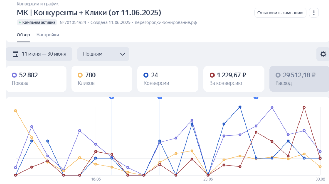
Task: Toggle the Конверсии metric card
Action: pyautogui.click(x=168, y=79)
